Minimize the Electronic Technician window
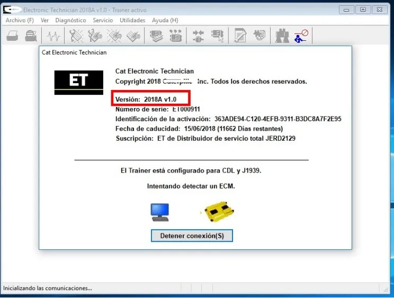 click(346, 10)
